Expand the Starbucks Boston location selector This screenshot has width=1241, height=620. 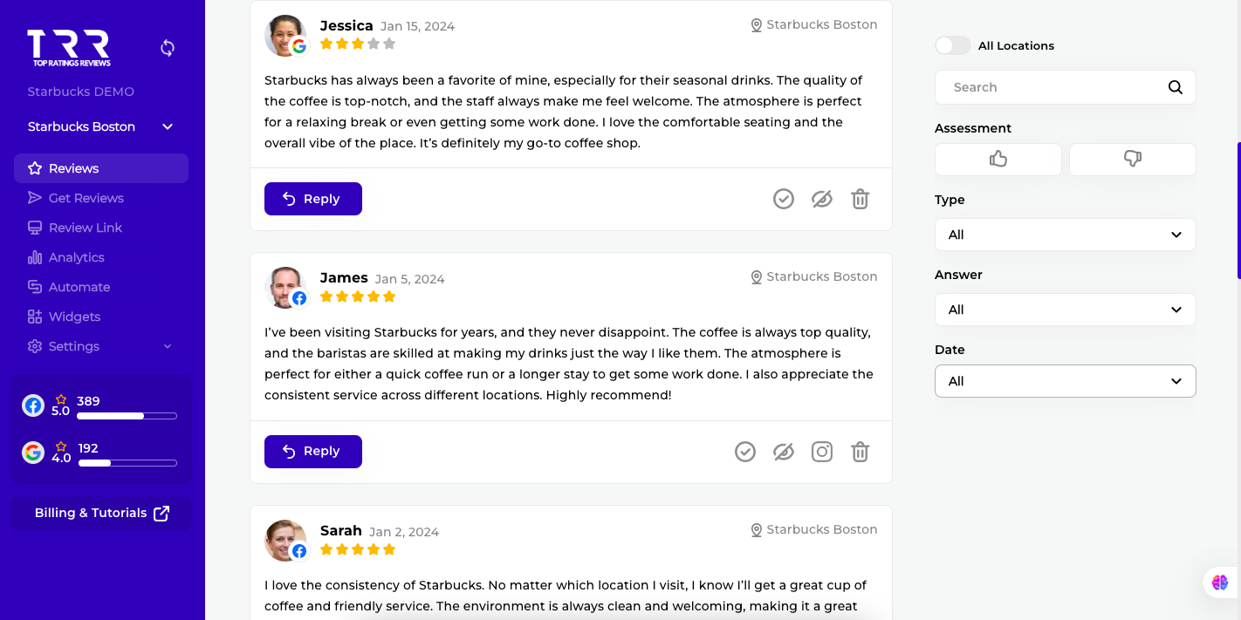coord(101,126)
